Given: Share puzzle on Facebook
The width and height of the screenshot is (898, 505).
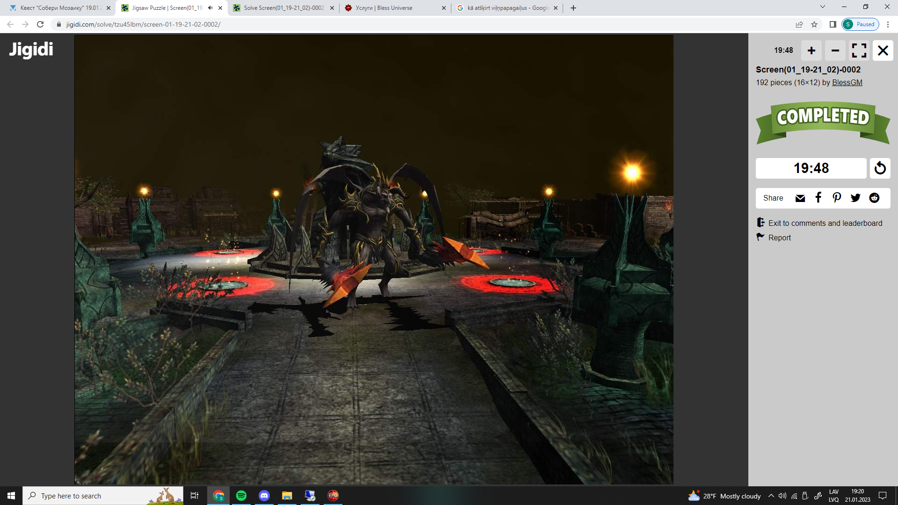Looking at the screenshot, I should 818,198.
